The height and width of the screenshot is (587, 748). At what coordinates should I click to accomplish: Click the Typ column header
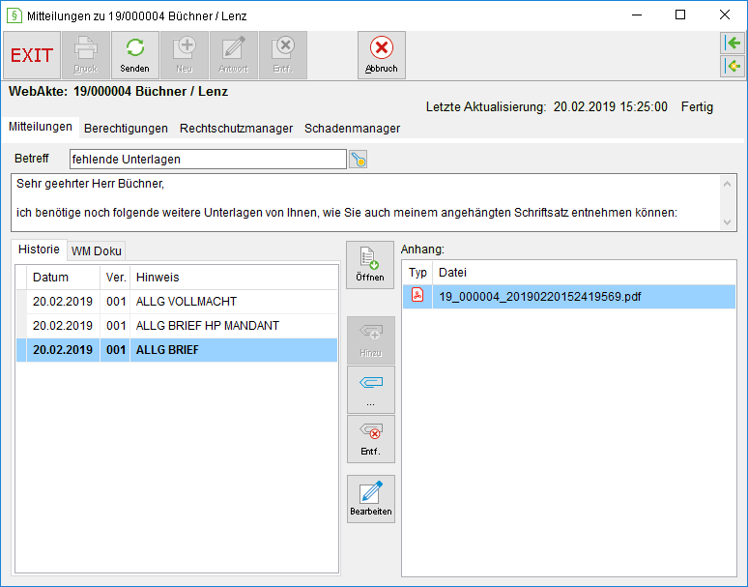pos(417,273)
